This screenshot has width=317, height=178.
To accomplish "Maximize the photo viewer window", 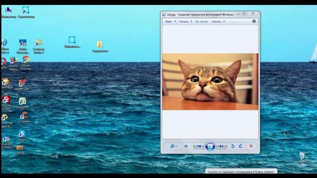I will coord(244,14).
